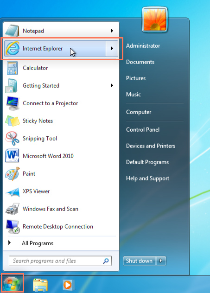Open Control Panel
210x293 pixels.
(143, 130)
